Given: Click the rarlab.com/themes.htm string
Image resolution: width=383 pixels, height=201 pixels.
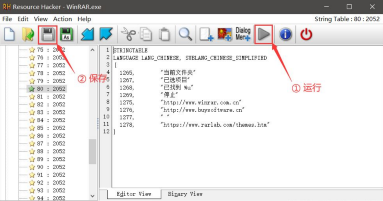Looking at the screenshot, I should pyautogui.click(x=215, y=125).
